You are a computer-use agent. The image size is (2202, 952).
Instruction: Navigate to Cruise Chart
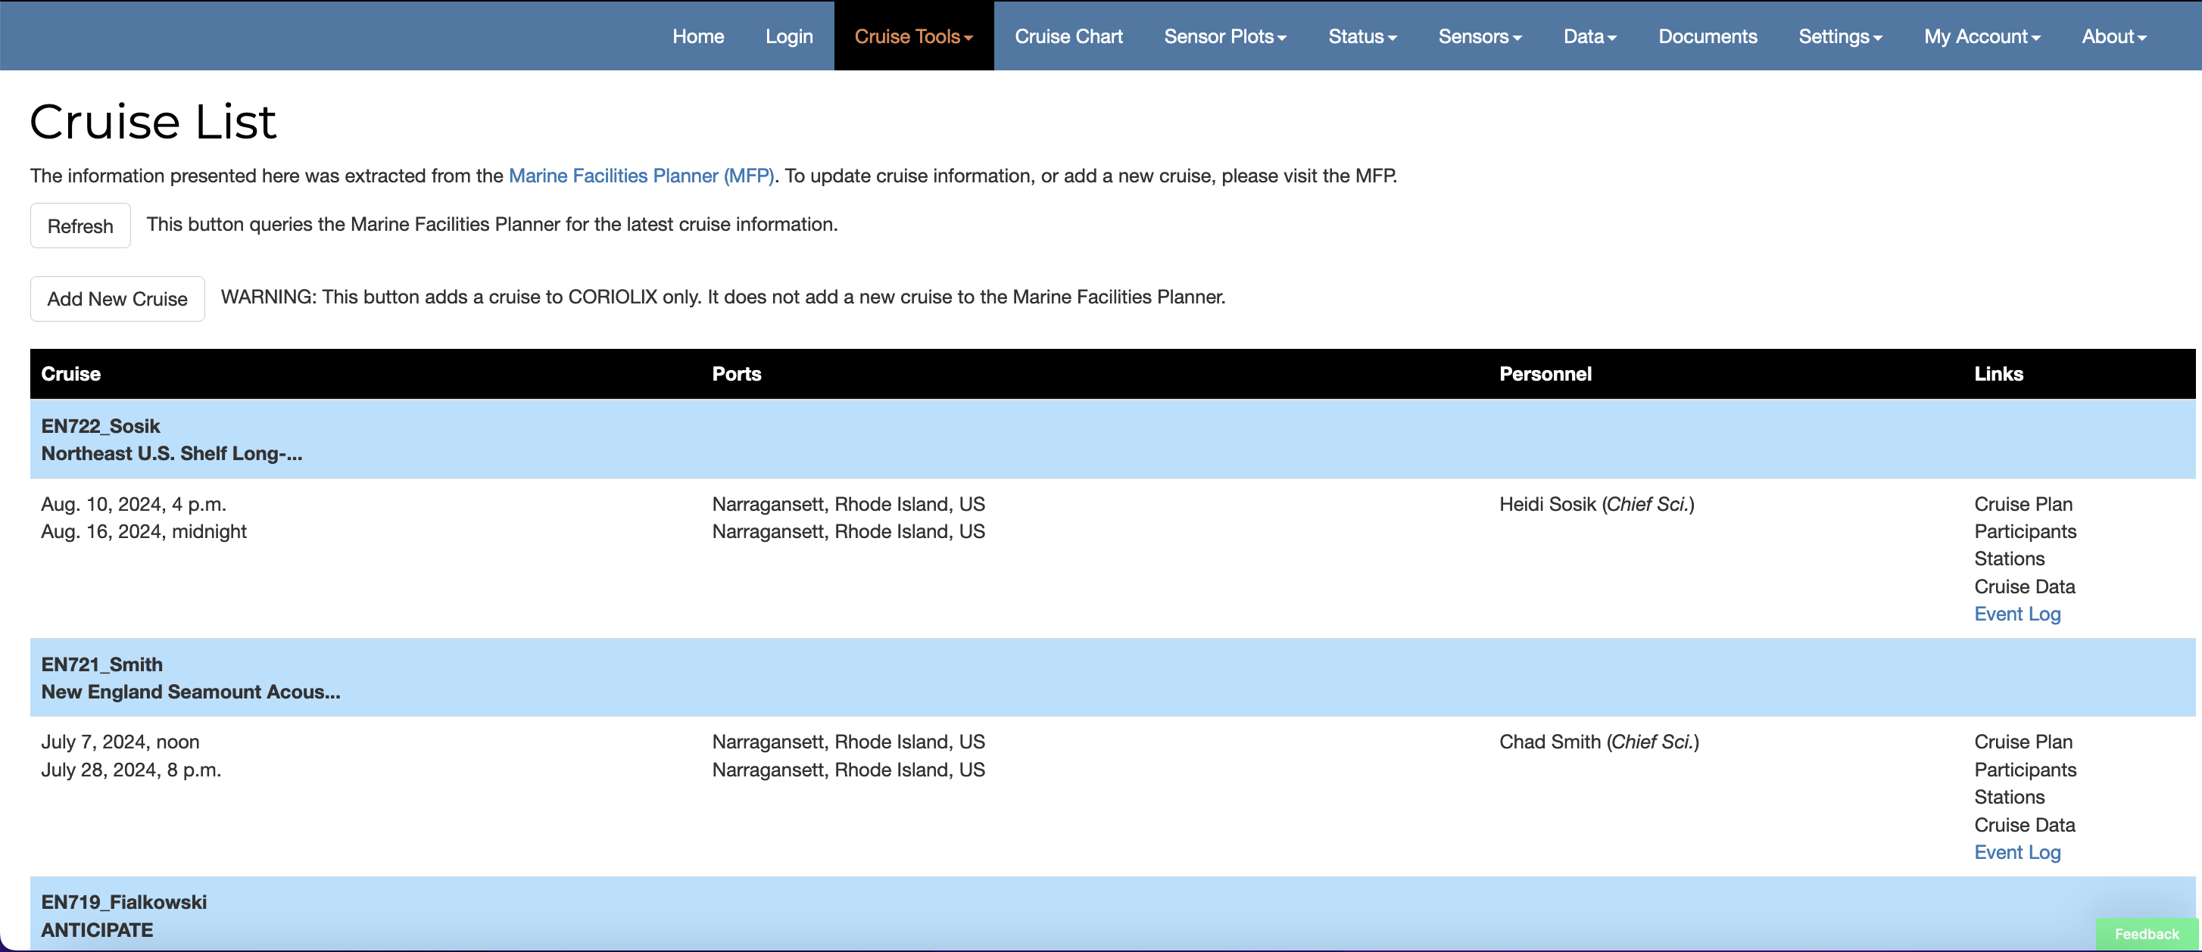coord(1068,36)
